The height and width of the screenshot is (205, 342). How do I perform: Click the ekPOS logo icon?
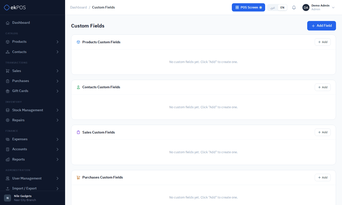coord(7,7)
